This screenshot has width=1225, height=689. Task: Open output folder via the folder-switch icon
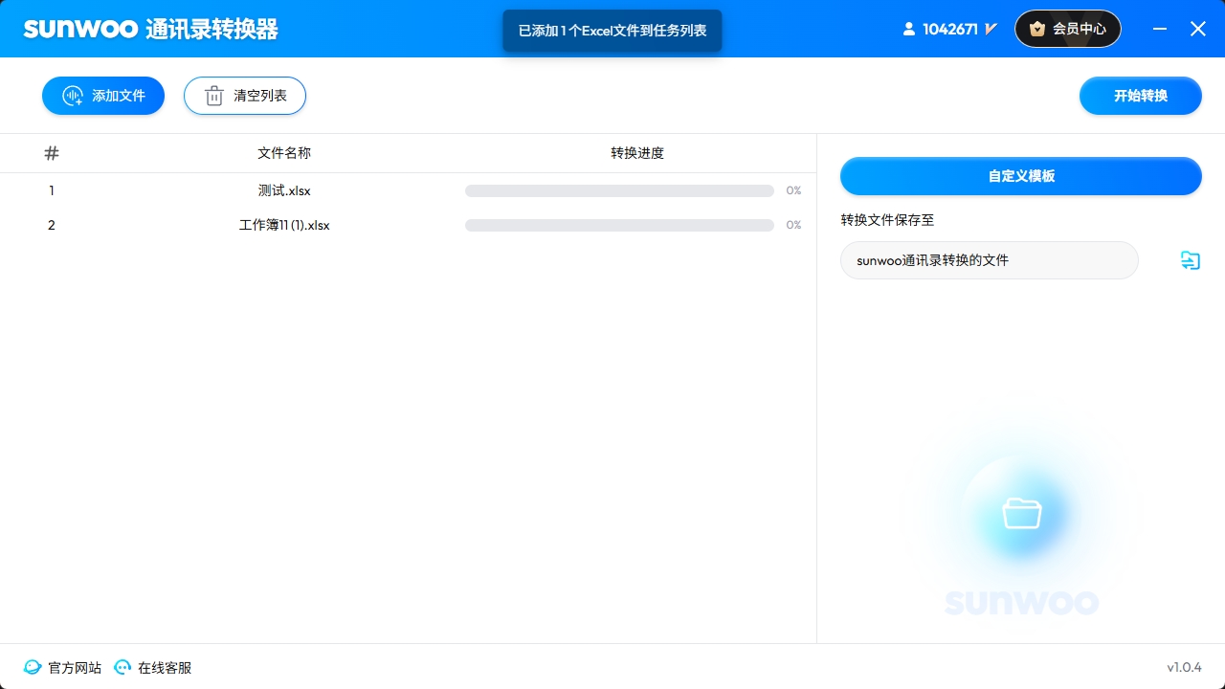click(1190, 260)
